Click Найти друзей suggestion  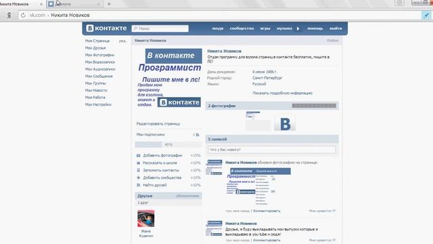click(155, 185)
